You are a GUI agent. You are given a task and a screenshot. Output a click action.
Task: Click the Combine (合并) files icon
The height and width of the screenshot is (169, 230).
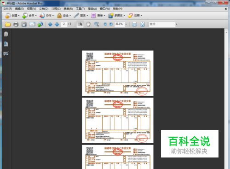click(x=25, y=16)
